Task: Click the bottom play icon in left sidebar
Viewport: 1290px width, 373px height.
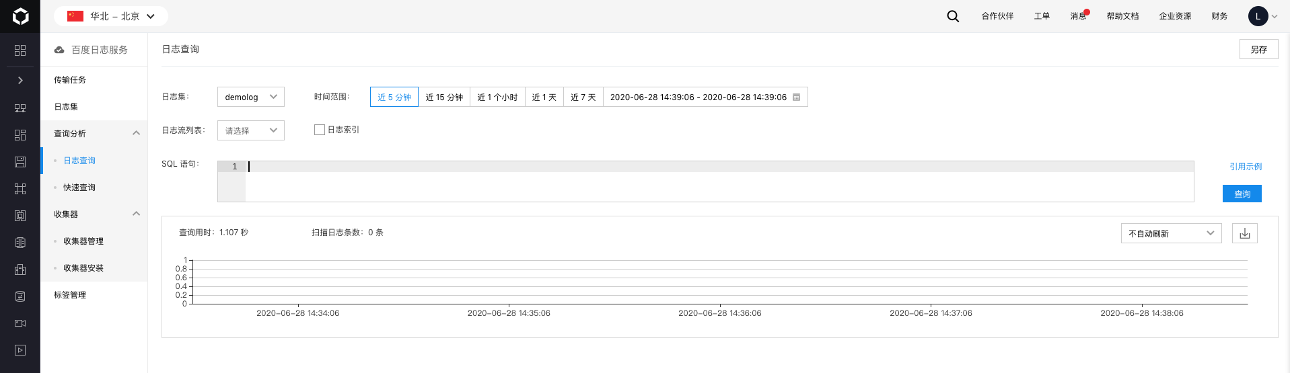Action: point(20,350)
